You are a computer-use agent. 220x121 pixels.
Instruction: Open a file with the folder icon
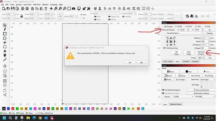click(8, 9)
